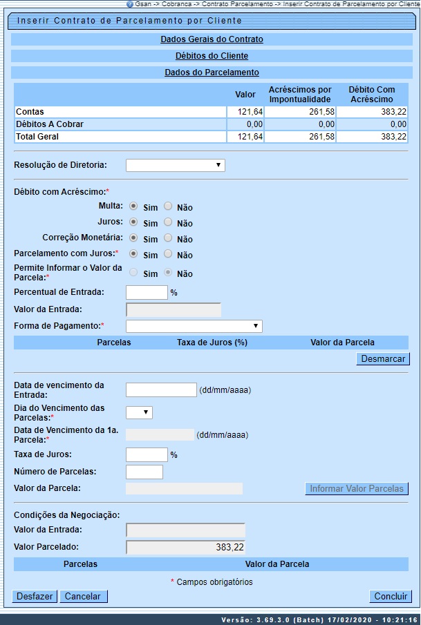Click the Desfazer button
Image resolution: width=421 pixels, height=625 pixels.
click(x=34, y=597)
